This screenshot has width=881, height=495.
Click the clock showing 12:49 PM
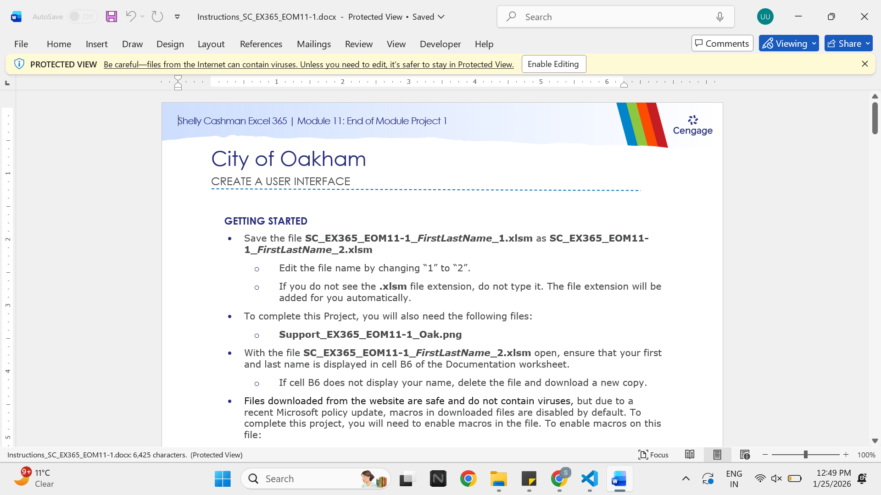point(831,478)
